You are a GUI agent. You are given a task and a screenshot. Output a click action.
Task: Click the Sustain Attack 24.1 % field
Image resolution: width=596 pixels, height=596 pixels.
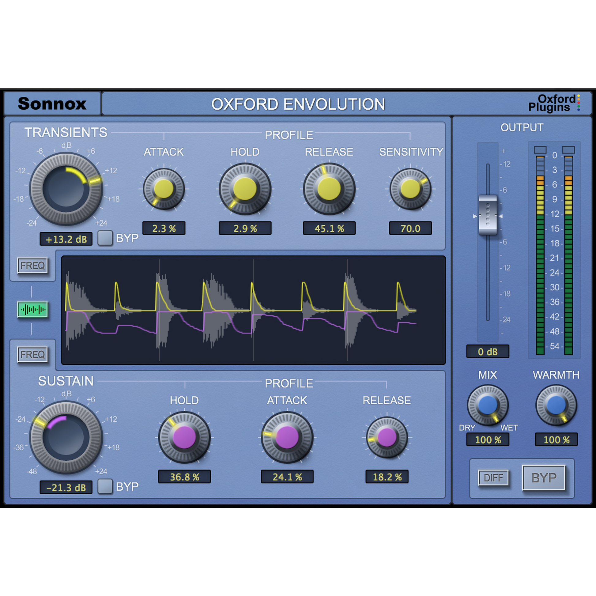(287, 477)
